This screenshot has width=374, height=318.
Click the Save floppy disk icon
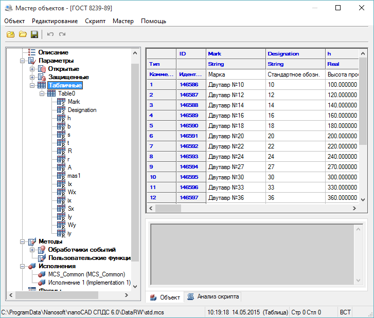34,34
